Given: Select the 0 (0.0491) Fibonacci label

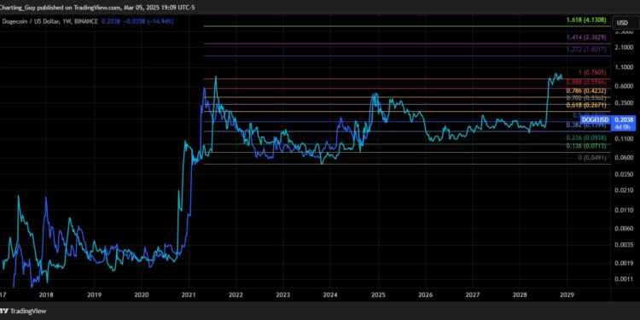Looking at the screenshot, I should pyautogui.click(x=592, y=158).
